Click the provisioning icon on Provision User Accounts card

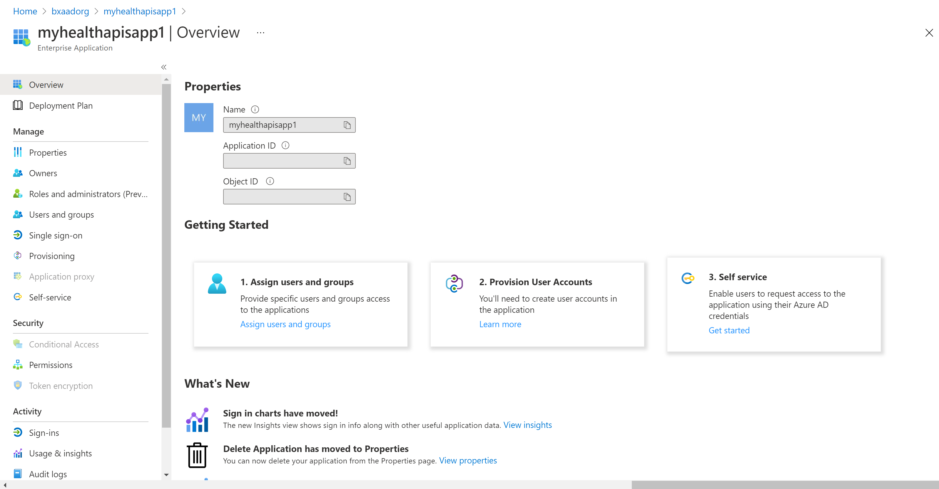point(454,283)
